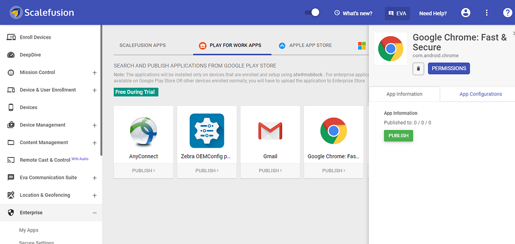Publish the Zebra OEMConfig app
The width and height of the screenshot is (515, 244).
coord(207,171)
